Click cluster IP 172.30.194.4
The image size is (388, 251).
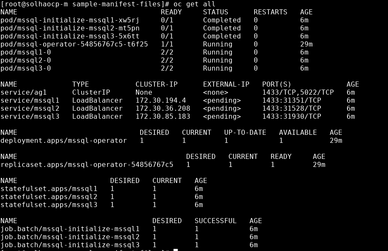[x=161, y=100]
